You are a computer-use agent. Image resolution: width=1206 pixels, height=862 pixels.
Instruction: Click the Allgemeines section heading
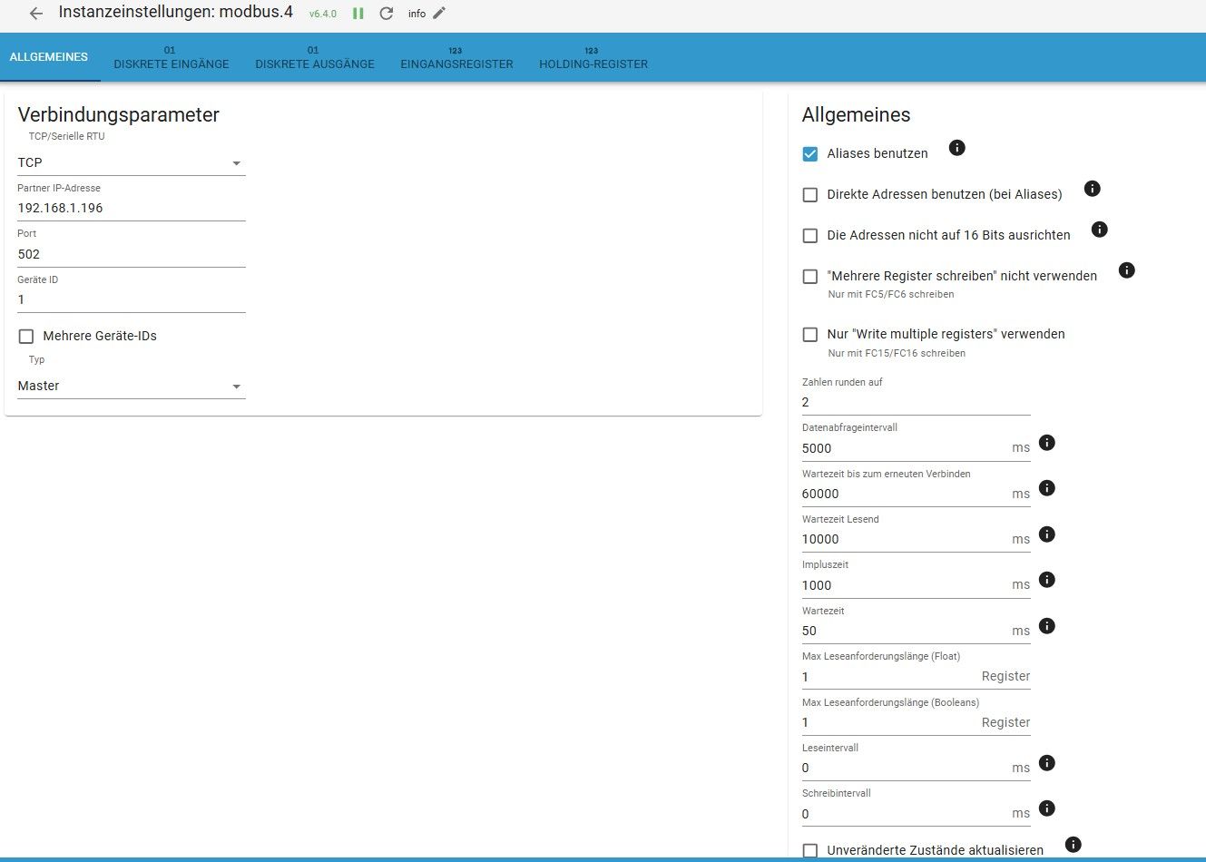[856, 114]
